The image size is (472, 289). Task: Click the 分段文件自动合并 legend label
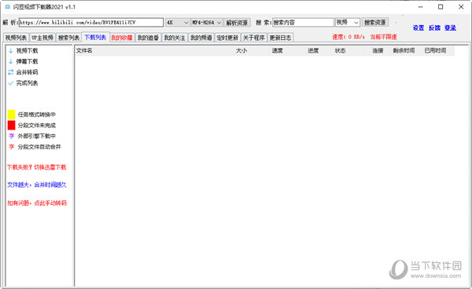[x=39, y=147]
